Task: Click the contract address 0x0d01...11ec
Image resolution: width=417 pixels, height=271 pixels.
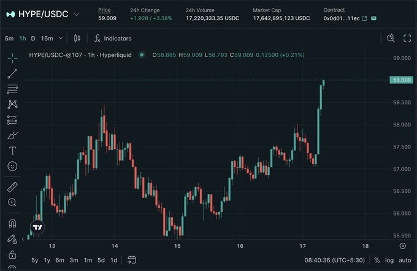Action: click(342, 18)
